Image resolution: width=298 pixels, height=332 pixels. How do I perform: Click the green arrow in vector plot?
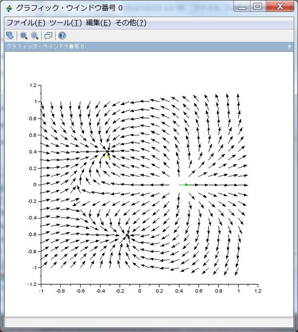(x=184, y=185)
